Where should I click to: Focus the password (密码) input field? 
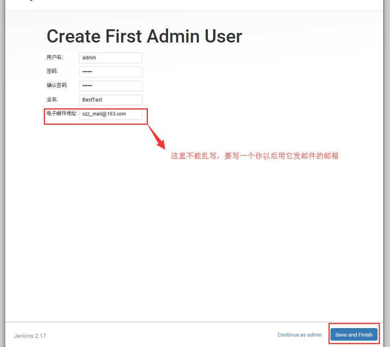tap(111, 72)
